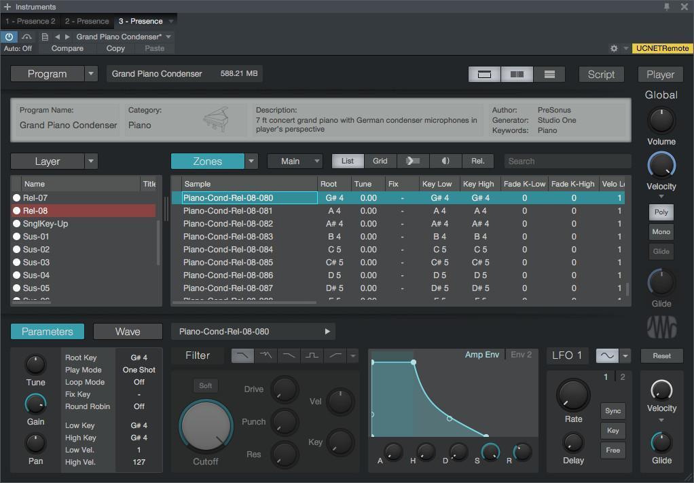
Task: Select the 2 - Presence tab
Action: pyautogui.click(x=88, y=21)
